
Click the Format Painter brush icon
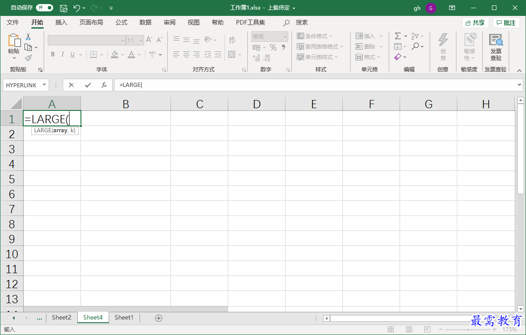point(28,58)
